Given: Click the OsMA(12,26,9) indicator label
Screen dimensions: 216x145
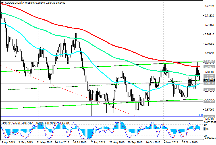Looking at the screenshot, I should pyautogui.click(x=11, y=123).
